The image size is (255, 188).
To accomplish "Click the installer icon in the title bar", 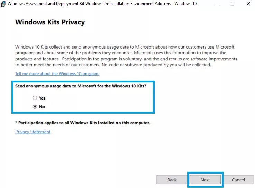I will pyautogui.click(x=3, y=4).
